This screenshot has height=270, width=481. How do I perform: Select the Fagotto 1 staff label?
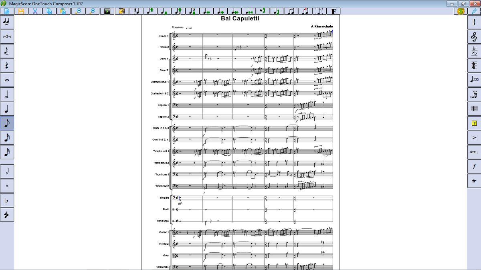163,105
